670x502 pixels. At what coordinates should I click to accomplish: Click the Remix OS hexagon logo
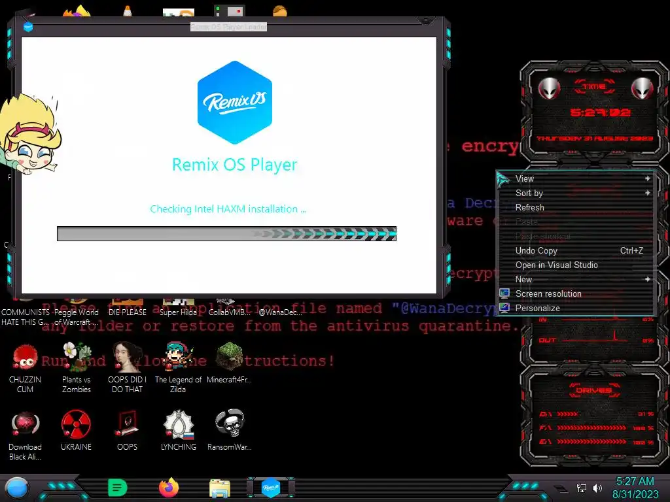tap(235, 103)
